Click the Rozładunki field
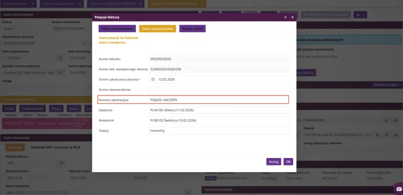 (x=219, y=121)
